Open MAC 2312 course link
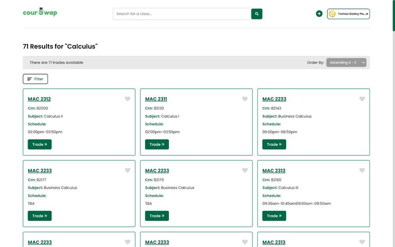This screenshot has height=247, width=395. tap(39, 99)
